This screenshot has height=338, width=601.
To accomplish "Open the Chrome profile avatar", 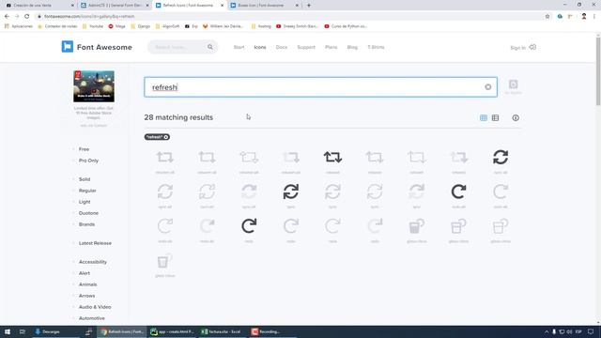I will pos(584,16).
